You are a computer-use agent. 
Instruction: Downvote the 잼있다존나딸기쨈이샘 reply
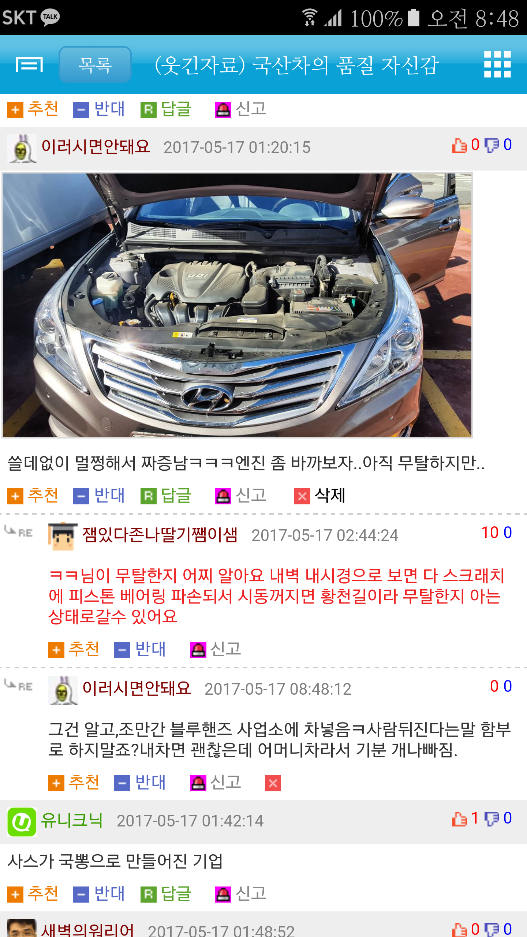pos(140,649)
